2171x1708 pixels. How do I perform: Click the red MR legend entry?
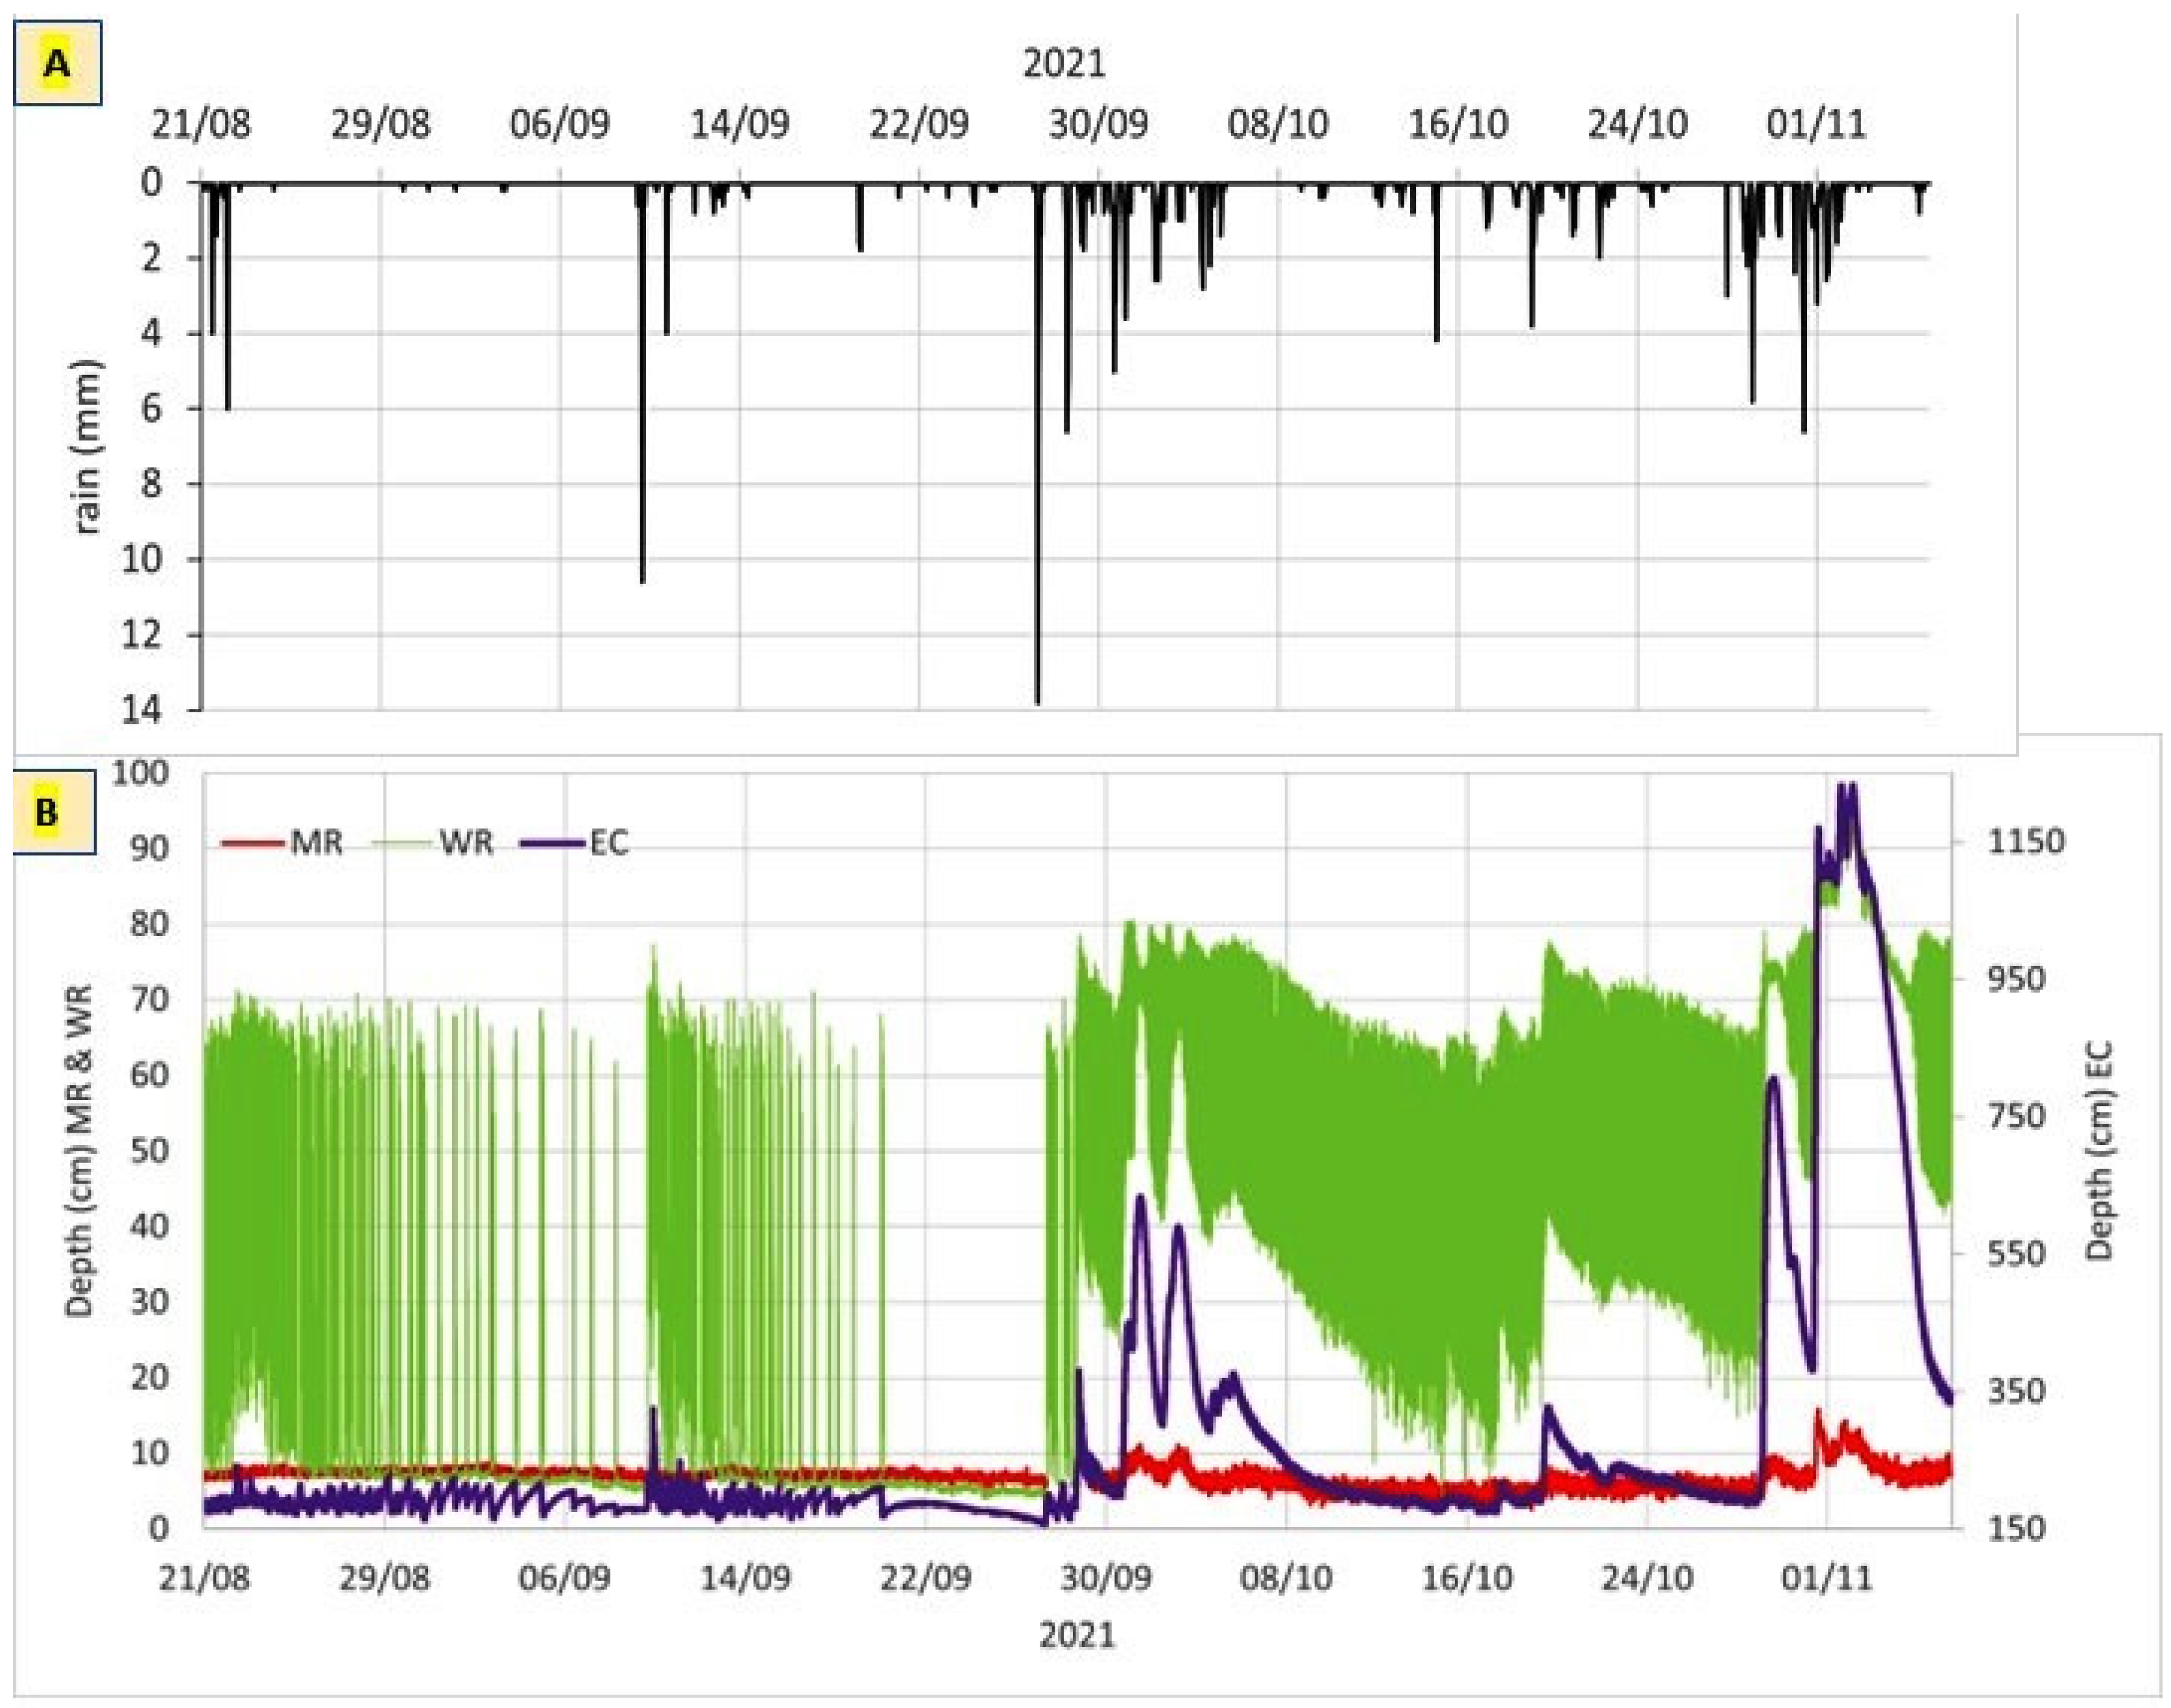click(283, 843)
